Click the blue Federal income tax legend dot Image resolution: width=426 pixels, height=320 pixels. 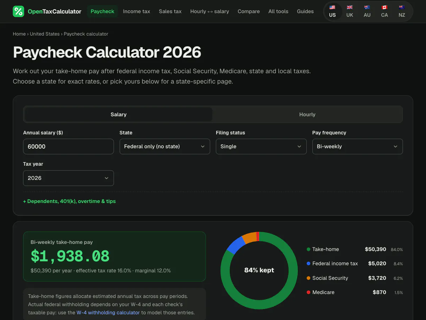tap(308, 264)
